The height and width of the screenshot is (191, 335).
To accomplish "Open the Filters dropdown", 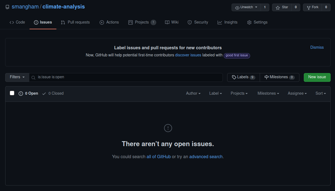I will click(17, 77).
